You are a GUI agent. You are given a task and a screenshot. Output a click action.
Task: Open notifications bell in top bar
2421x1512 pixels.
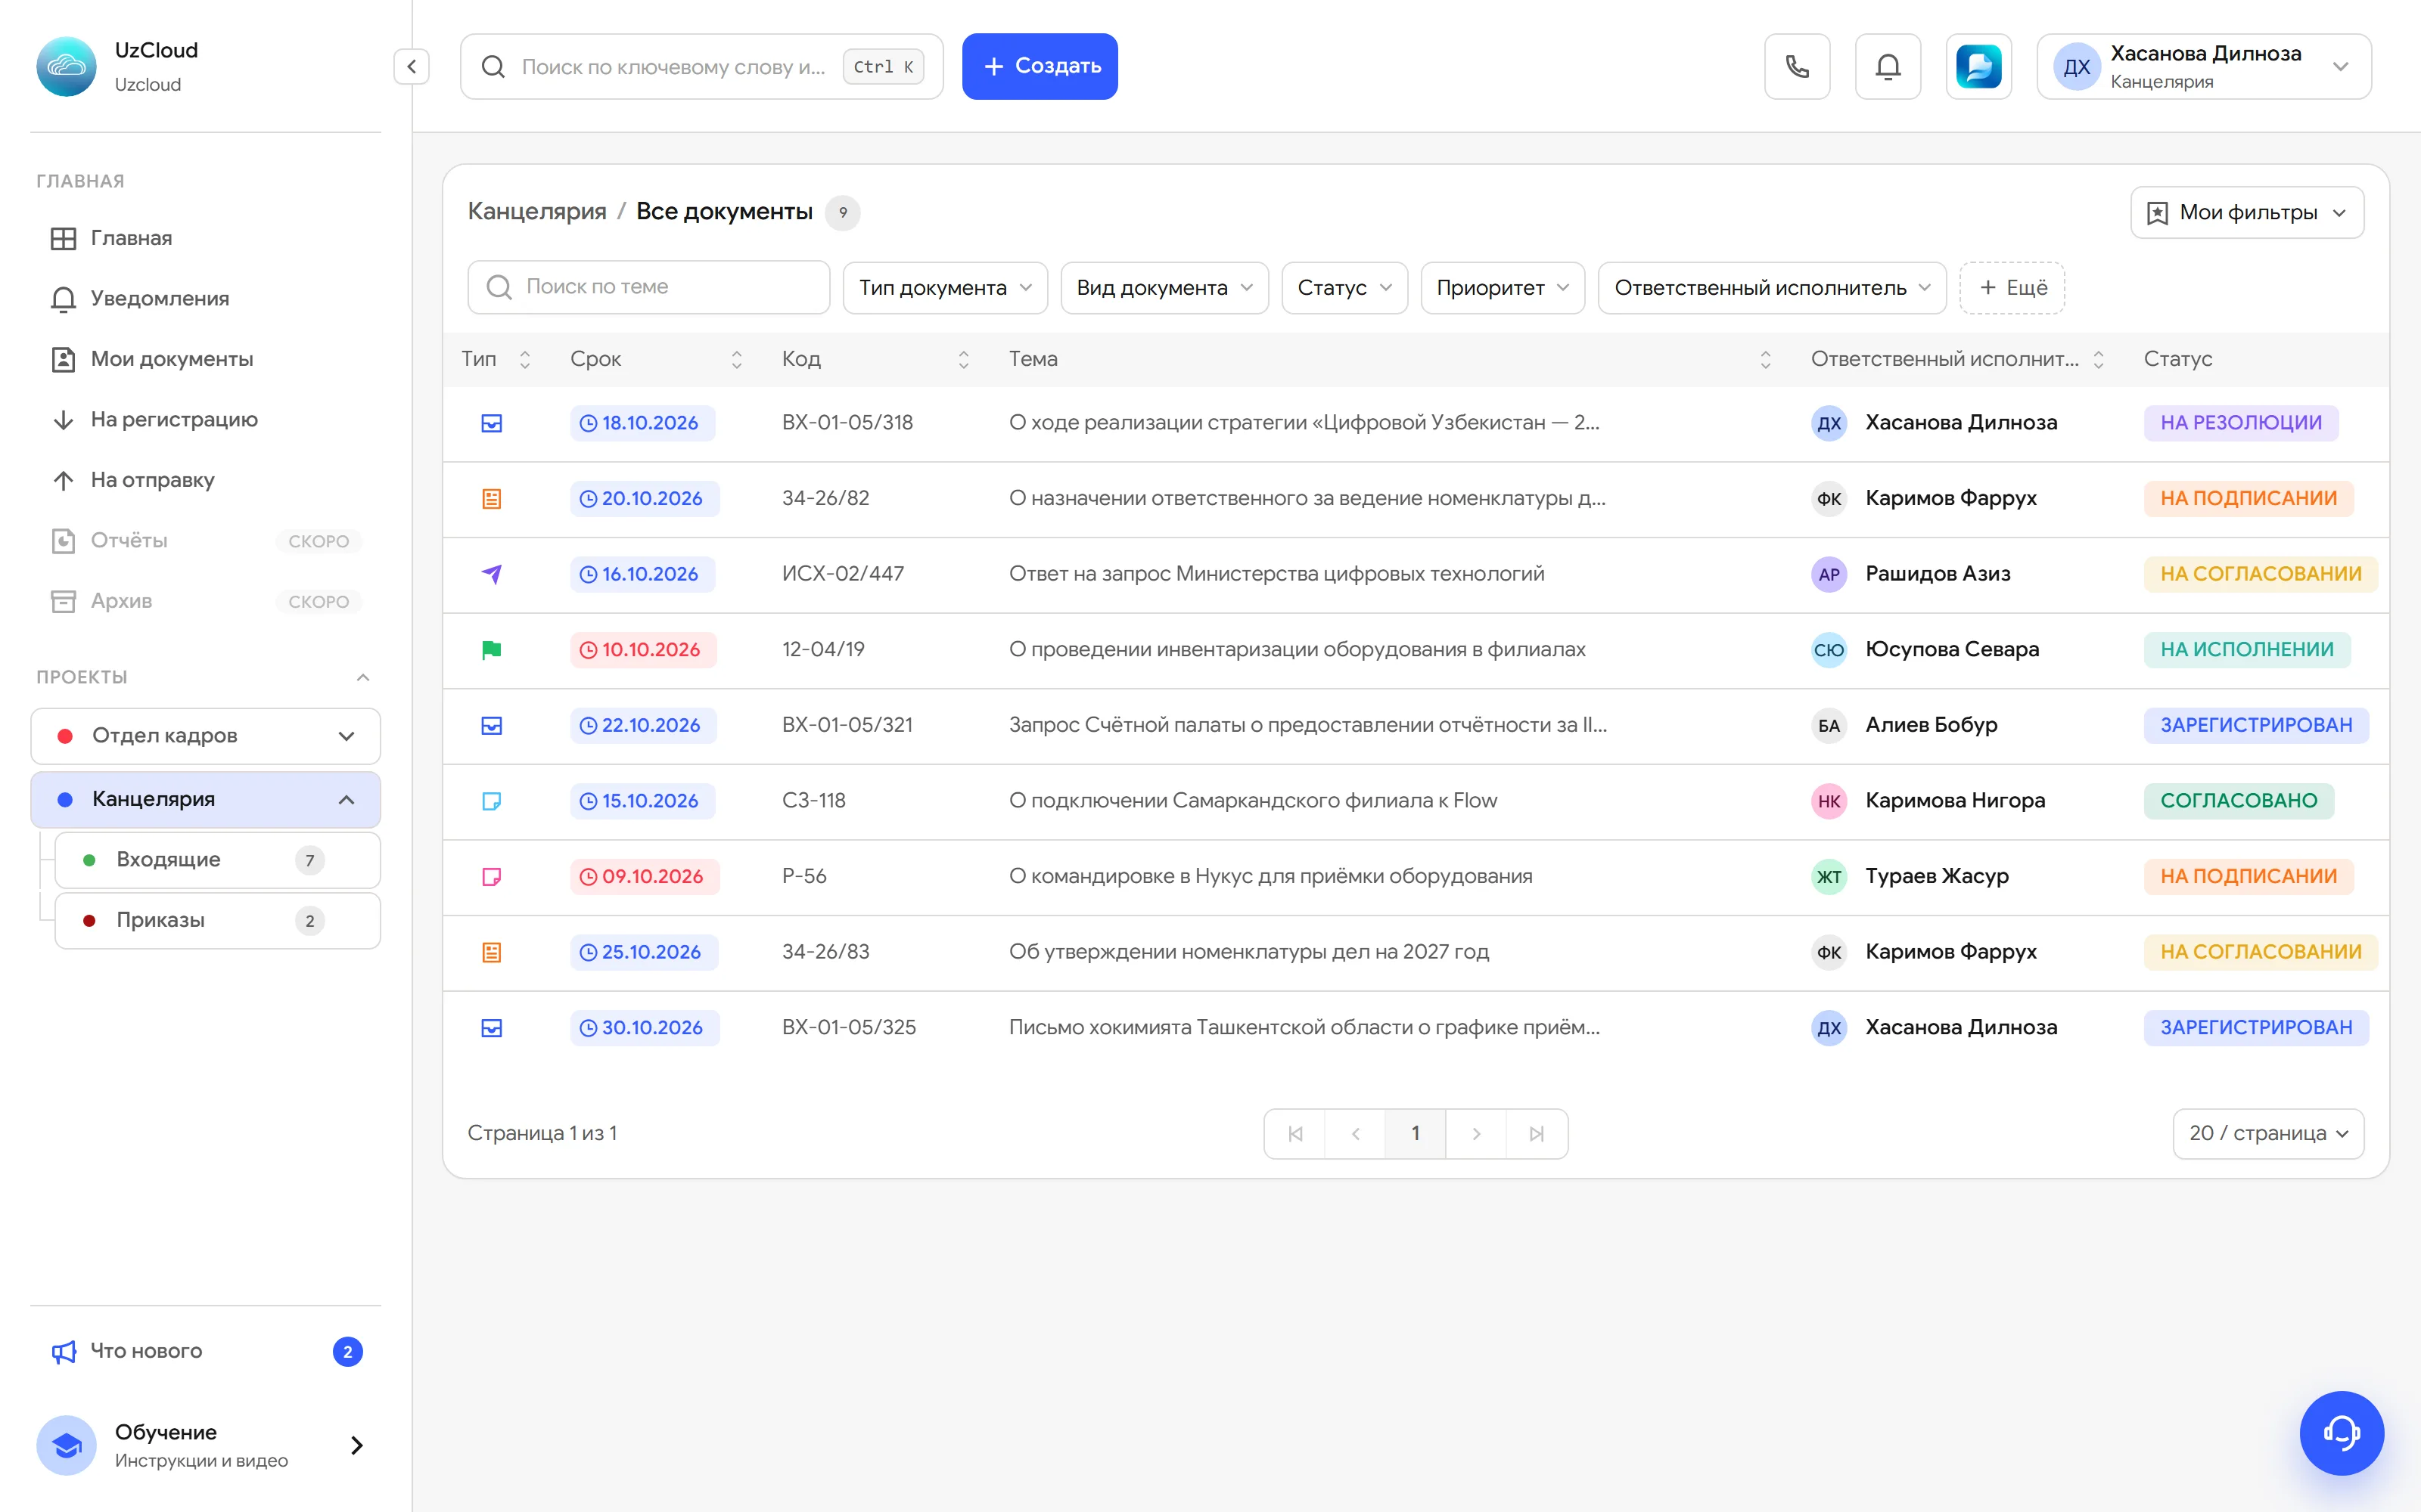click(x=1887, y=66)
